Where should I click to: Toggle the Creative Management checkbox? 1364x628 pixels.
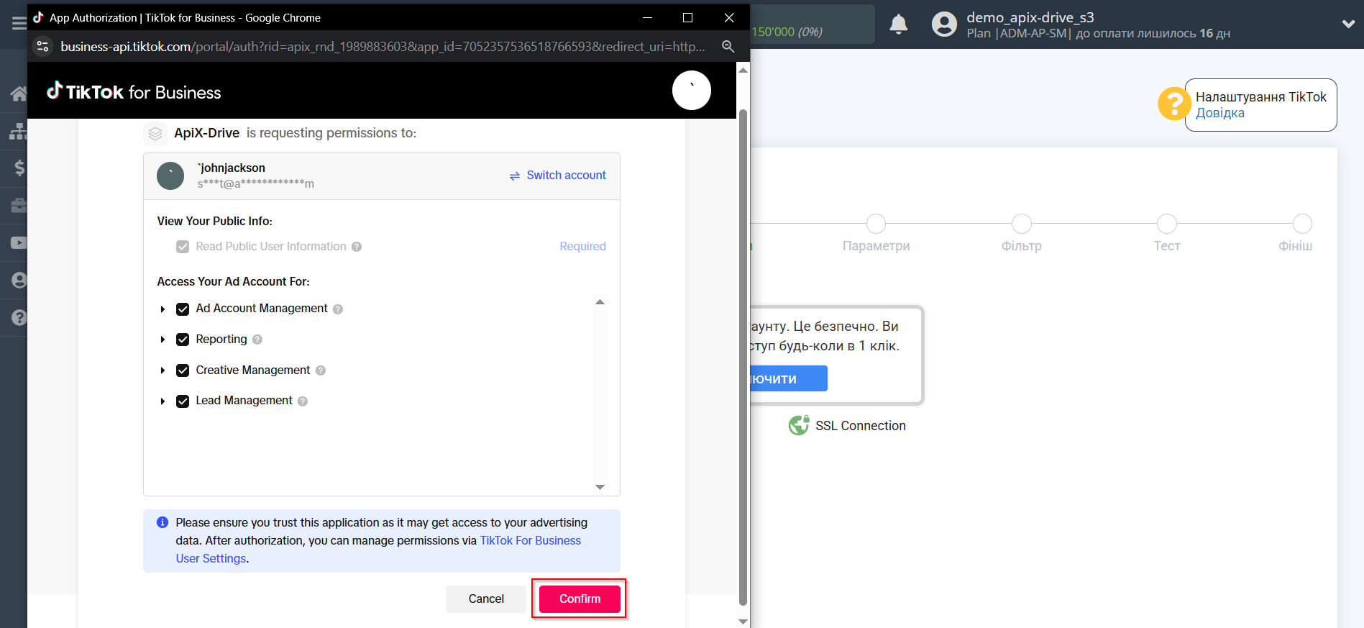pos(183,370)
